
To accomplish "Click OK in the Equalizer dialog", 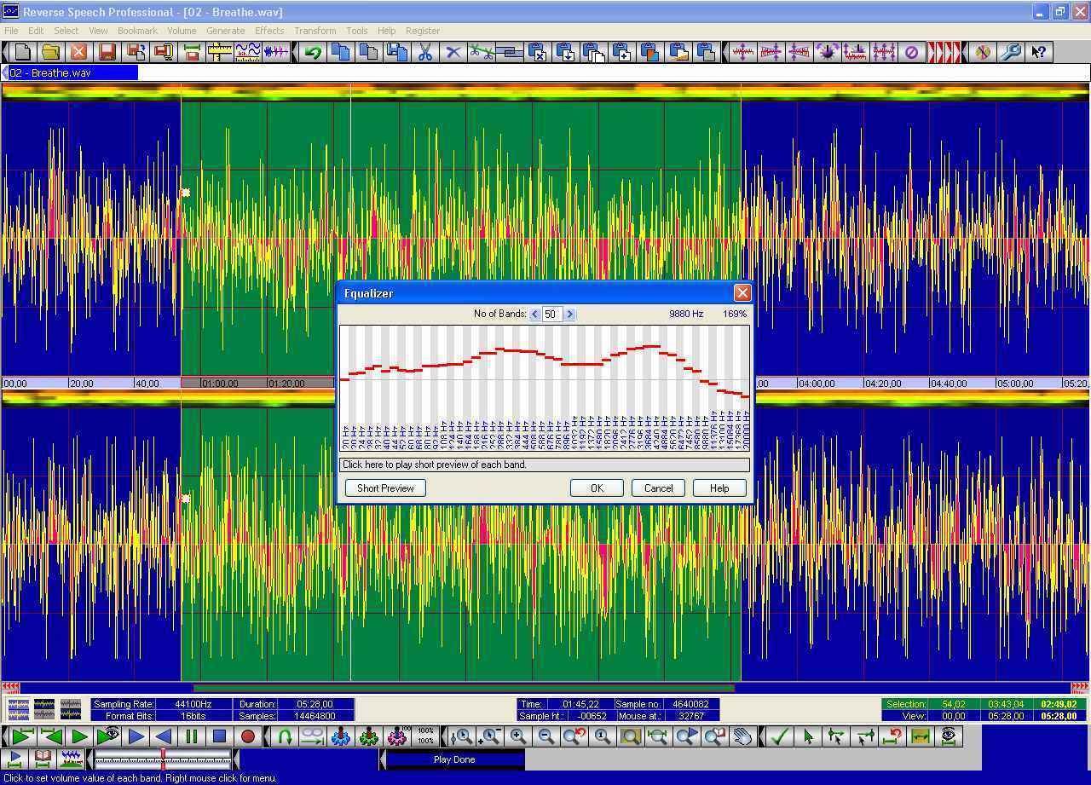I will 597,488.
